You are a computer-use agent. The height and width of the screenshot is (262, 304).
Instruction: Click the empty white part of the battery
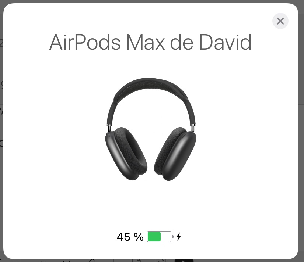tap(166, 237)
